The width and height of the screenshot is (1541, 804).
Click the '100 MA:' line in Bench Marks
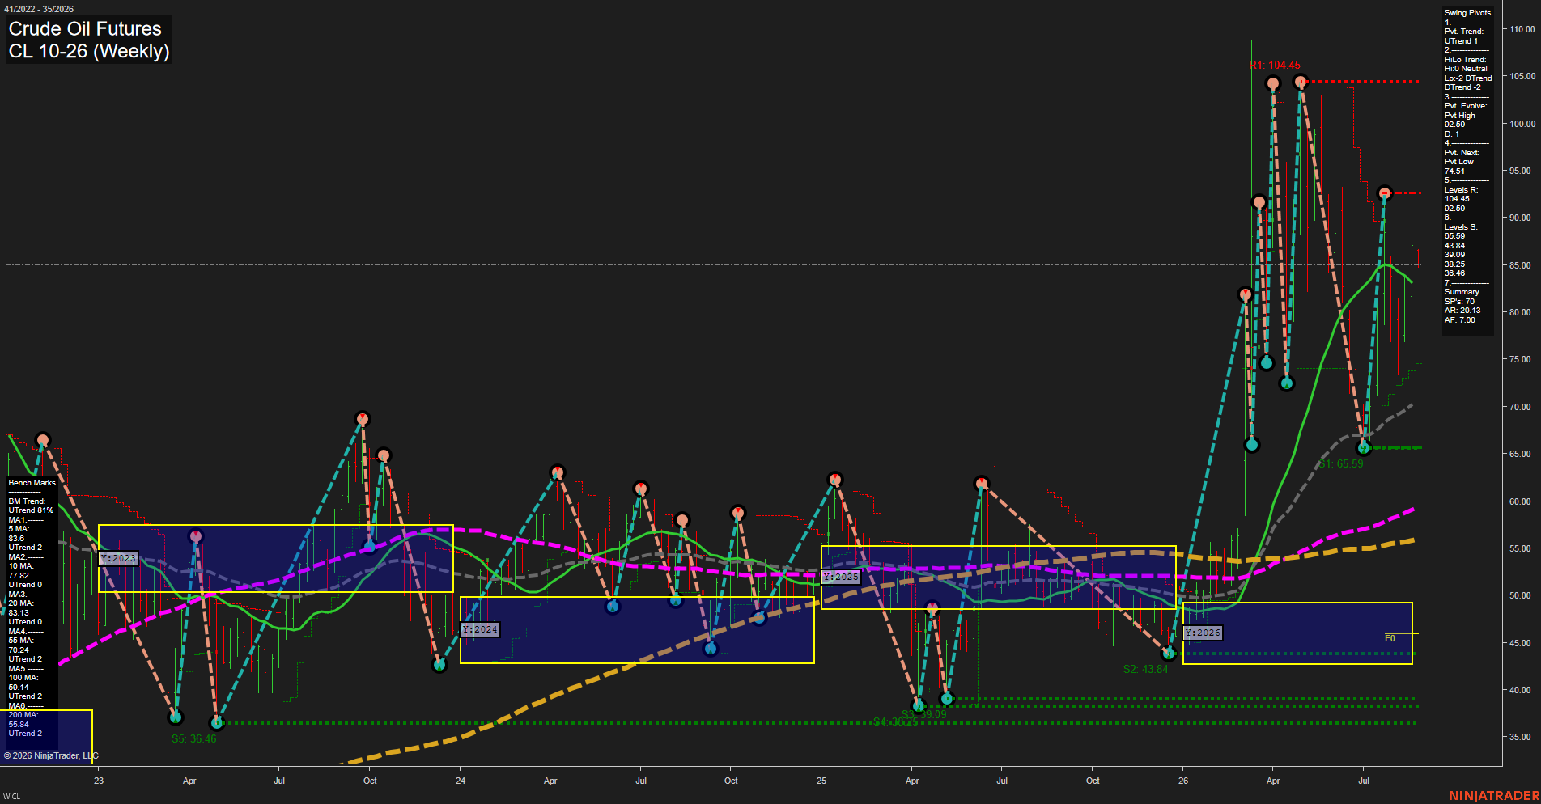(23, 678)
